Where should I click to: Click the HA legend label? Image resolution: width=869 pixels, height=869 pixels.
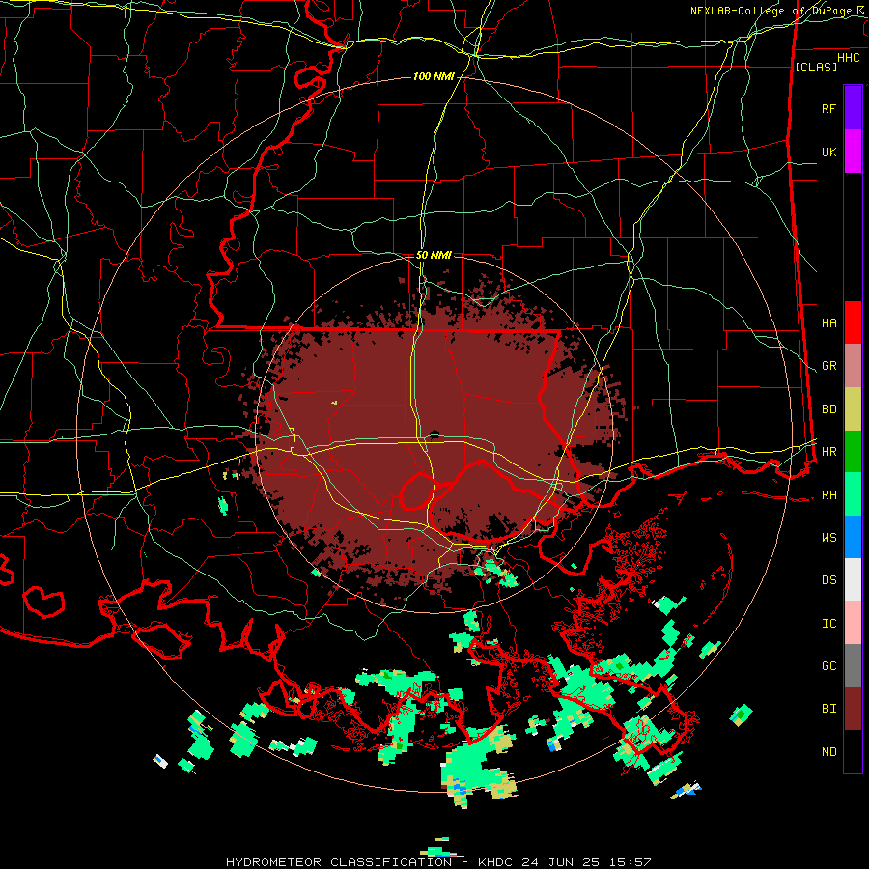coord(828,323)
